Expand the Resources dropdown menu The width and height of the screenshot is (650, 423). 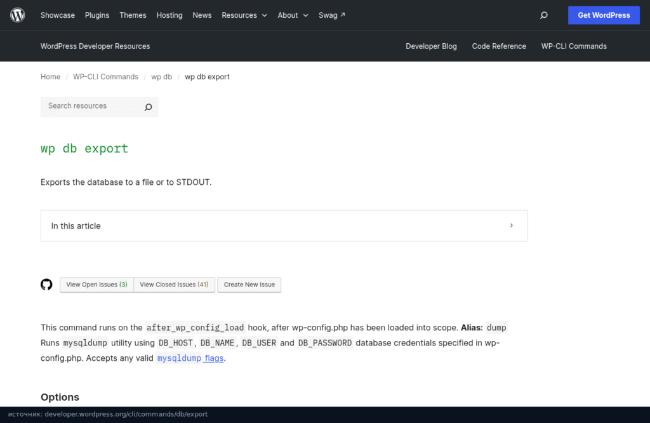[x=244, y=15]
